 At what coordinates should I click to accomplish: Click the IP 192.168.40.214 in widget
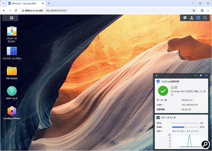click(190, 105)
